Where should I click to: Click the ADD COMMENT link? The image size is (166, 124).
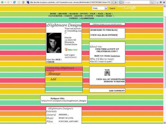coord(117,91)
